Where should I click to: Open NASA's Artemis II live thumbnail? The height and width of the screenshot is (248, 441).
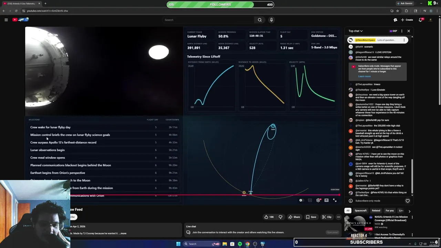tap(358, 223)
